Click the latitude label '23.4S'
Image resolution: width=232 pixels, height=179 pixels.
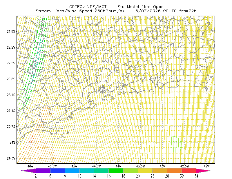[x=11, y=111]
